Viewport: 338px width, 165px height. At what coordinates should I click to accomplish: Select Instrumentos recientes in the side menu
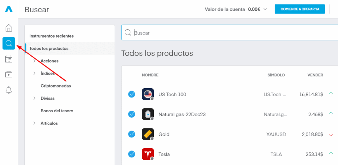51,36
